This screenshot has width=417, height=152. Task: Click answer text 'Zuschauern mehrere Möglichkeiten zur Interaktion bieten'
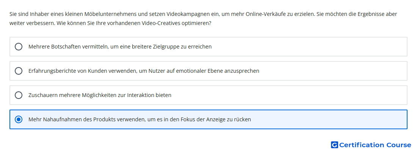100,95
